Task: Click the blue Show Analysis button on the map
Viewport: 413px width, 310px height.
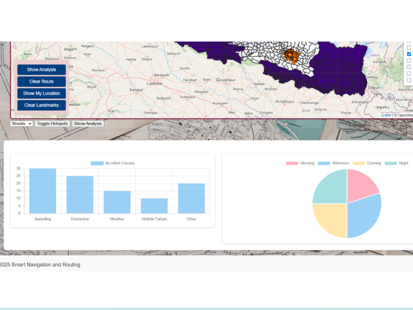Action: pyautogui.click(x=42, y=69)
